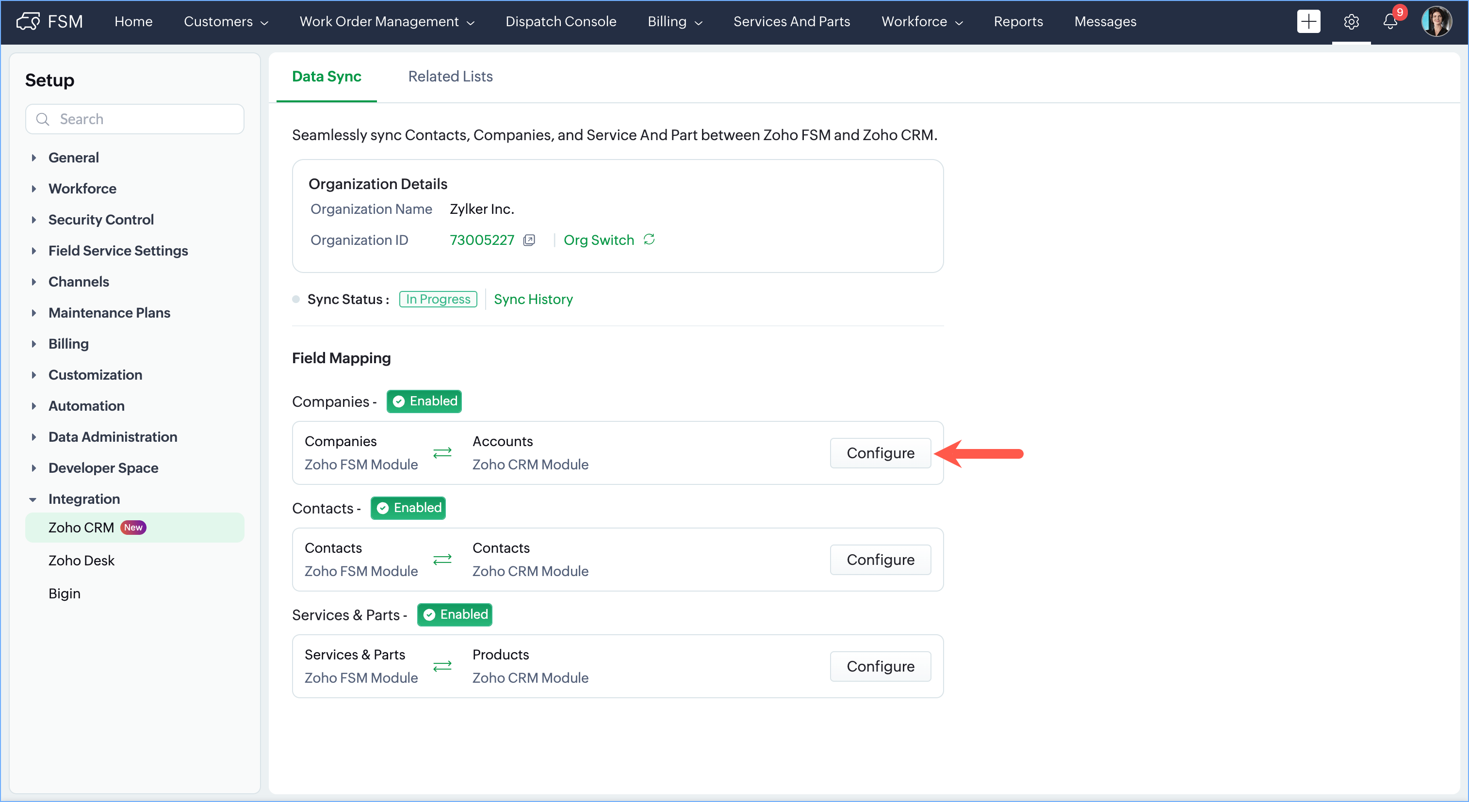Click the Enabled badge for Contacts

coord(408,508)
